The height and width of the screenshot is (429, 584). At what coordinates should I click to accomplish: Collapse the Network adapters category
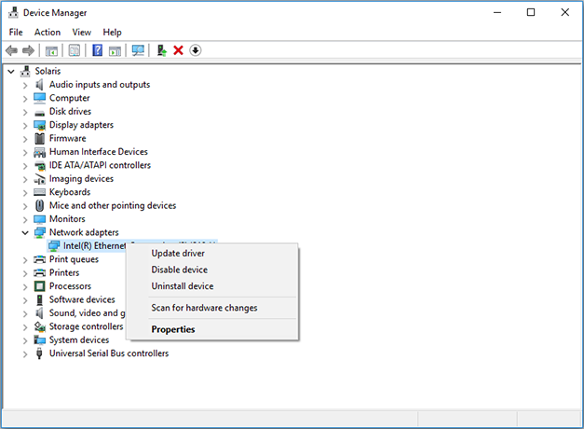[25, 232]
